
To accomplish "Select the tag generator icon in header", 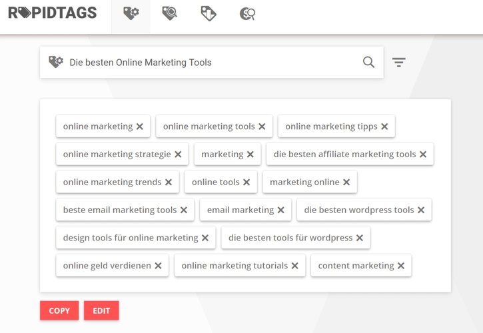I will [x=131, y=13].
